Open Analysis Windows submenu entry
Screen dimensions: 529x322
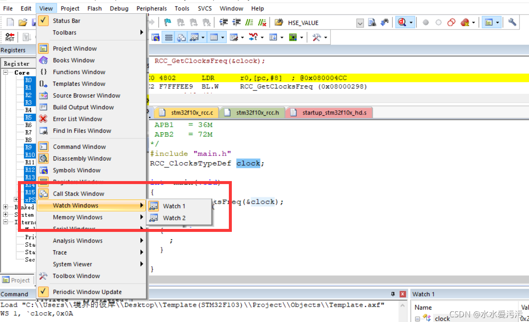coord(92,241)
